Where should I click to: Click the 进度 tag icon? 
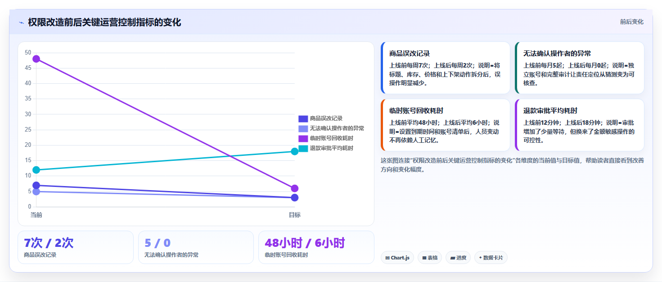453,258
